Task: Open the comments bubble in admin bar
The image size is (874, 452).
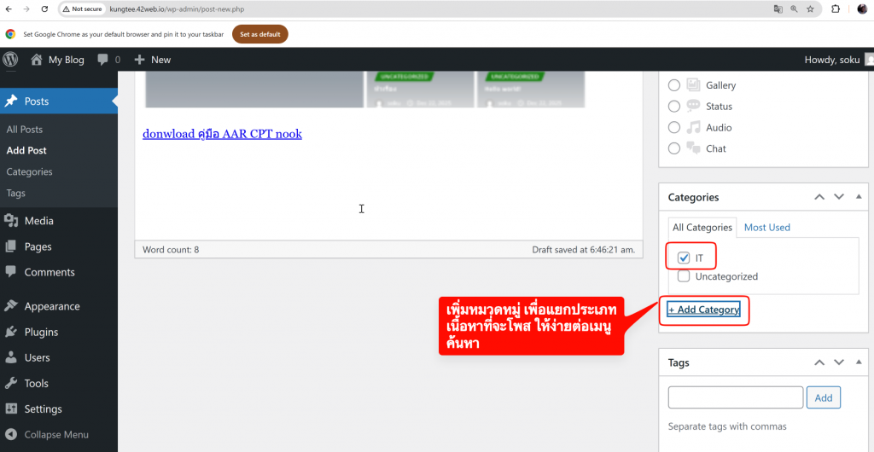Action: 108,60
